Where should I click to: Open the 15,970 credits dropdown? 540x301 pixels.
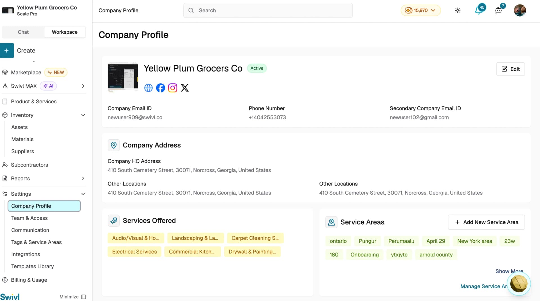(420, 10)
